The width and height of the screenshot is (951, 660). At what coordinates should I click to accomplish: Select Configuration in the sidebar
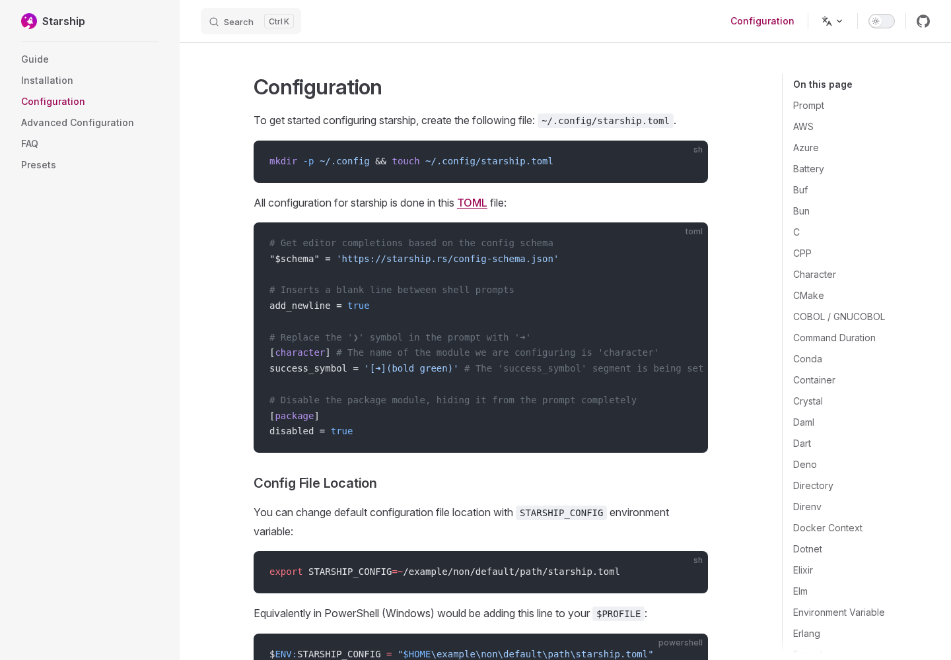pos(53,102)
